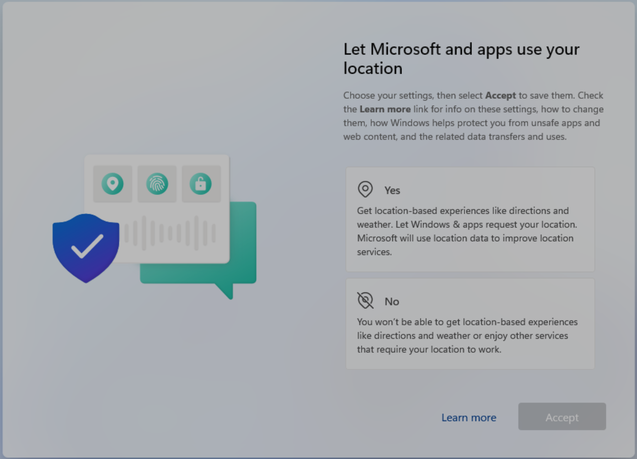Click the fingerprint icon in the illustration
Viewport: 637px width, 459px height.
point(157,184)
